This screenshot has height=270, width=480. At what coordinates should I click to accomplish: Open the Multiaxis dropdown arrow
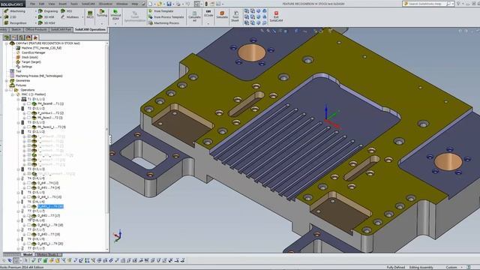(83, 16)
